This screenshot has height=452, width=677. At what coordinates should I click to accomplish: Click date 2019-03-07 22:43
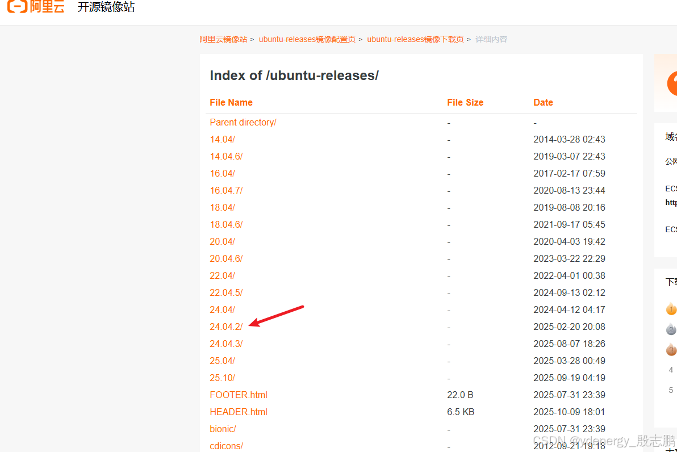point(569,156)
